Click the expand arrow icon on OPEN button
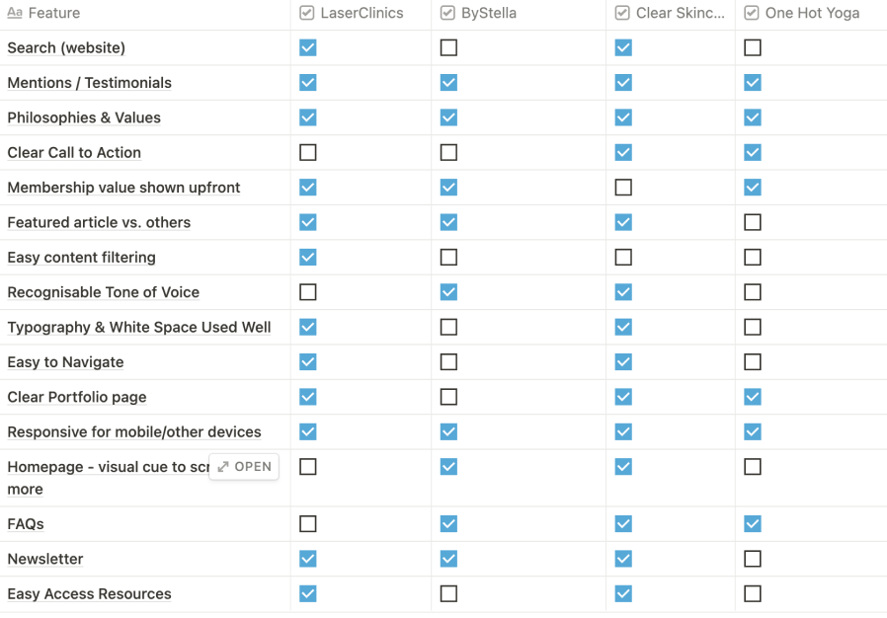 coord(223,467)
